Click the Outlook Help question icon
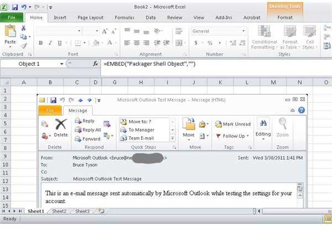 pos(302,110)
